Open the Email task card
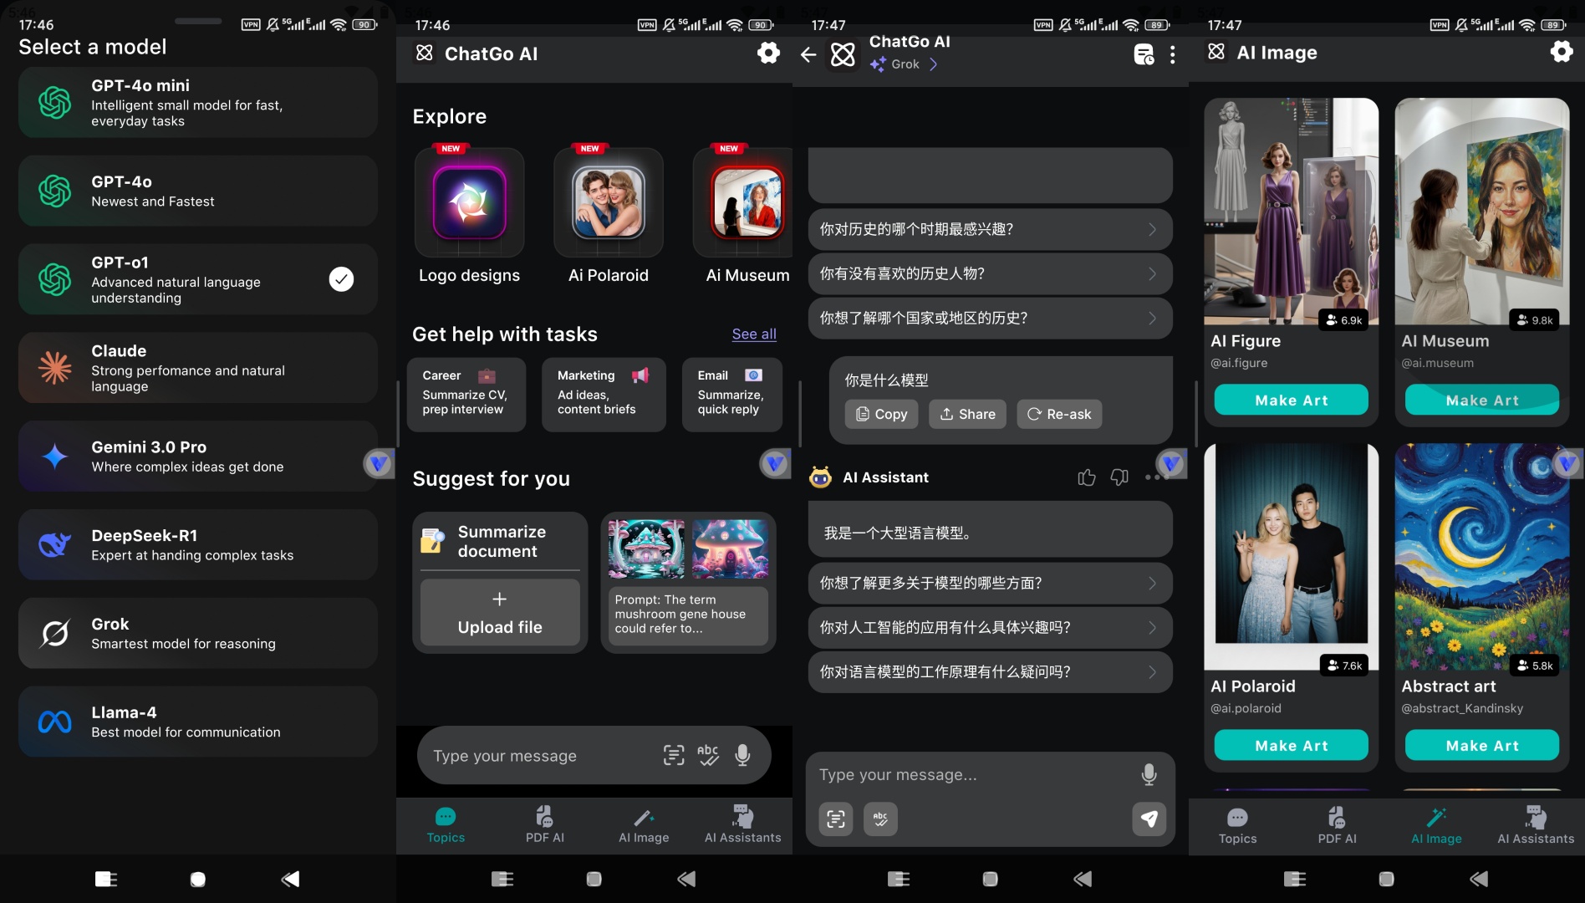 click(x=732, y=395)
